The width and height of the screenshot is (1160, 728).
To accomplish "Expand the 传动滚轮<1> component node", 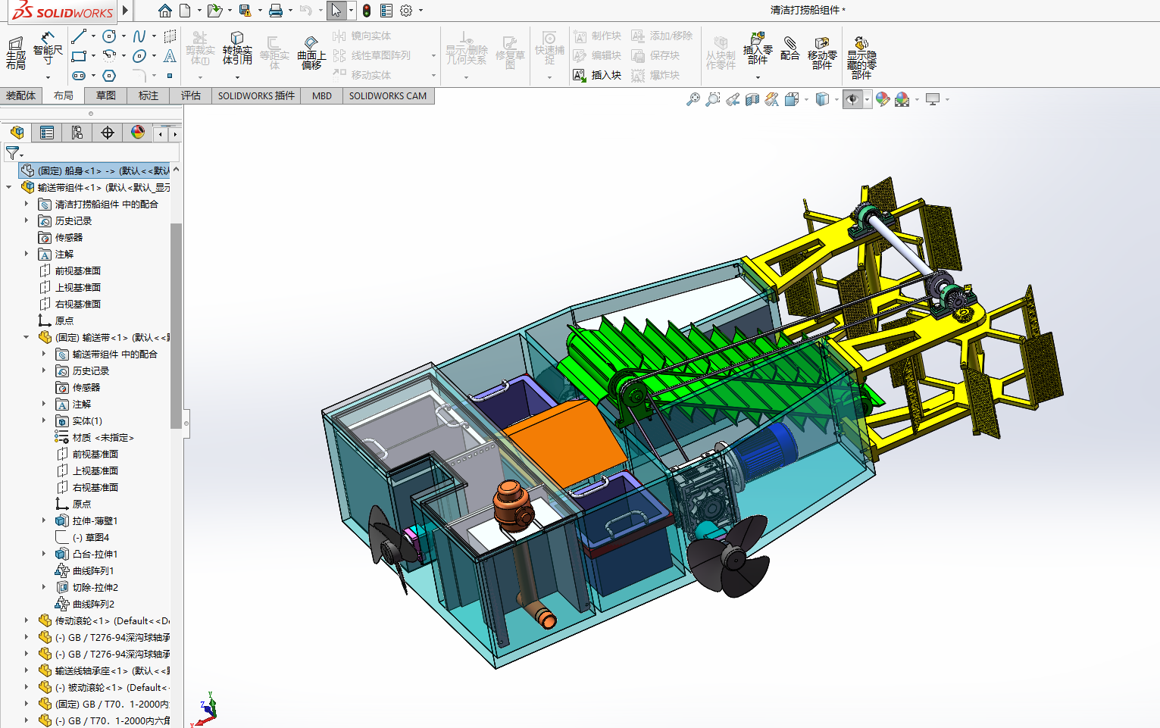I will pos(27,620).
